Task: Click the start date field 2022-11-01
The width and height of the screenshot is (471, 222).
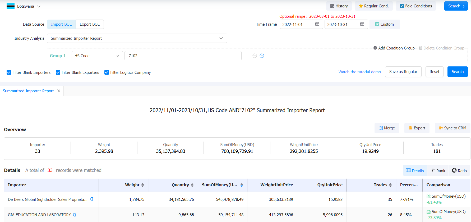Action: (301, 24)
